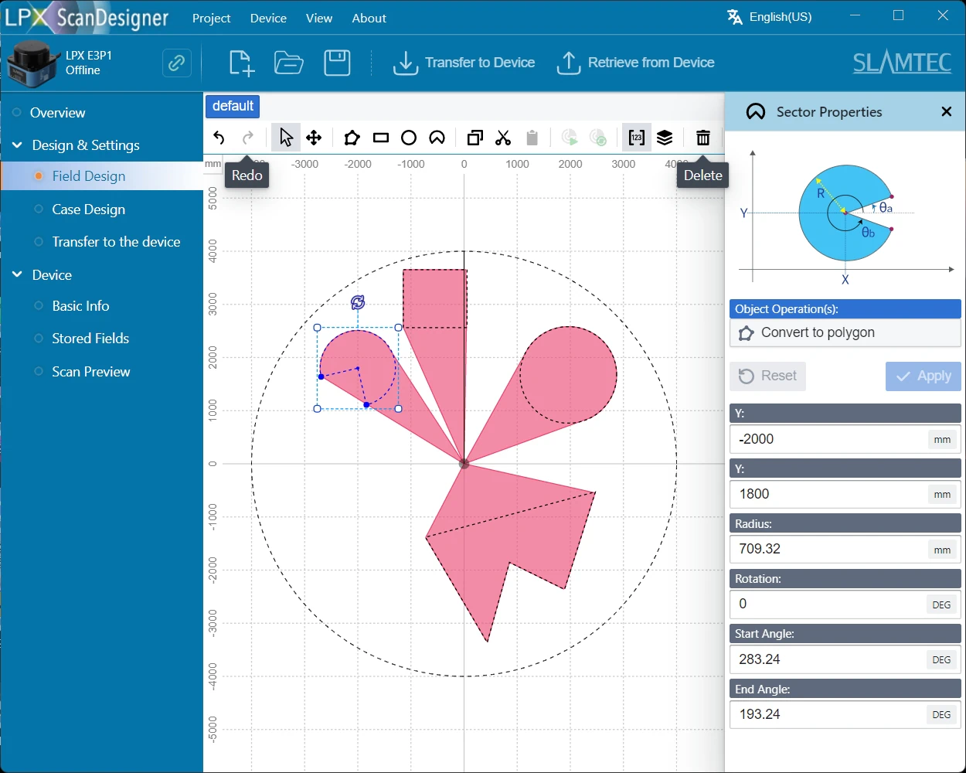This screenshot has height=773, width=966.
Task: Select the circle drawing tool
Action: click(x=409, y=138)
